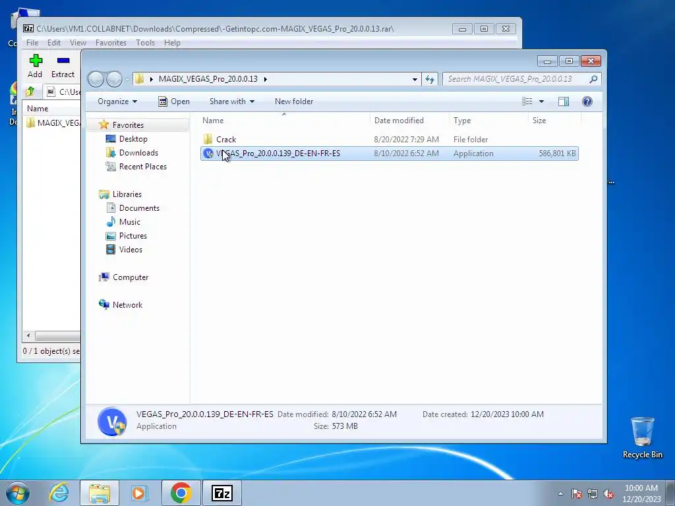Viewport: 675px width, 506px height.
Task: Click the Refresh button beside address bar
Action: [430, 79]
